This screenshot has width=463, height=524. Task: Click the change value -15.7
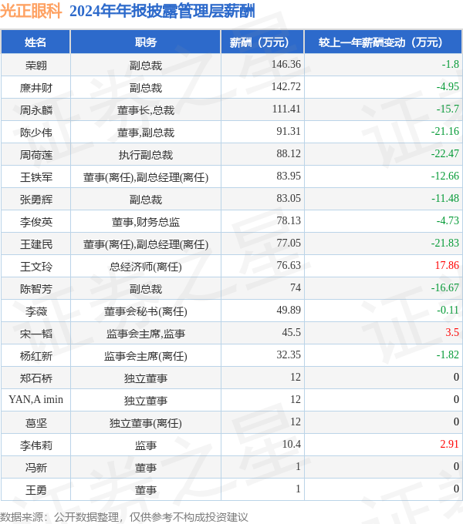point(448,109)
